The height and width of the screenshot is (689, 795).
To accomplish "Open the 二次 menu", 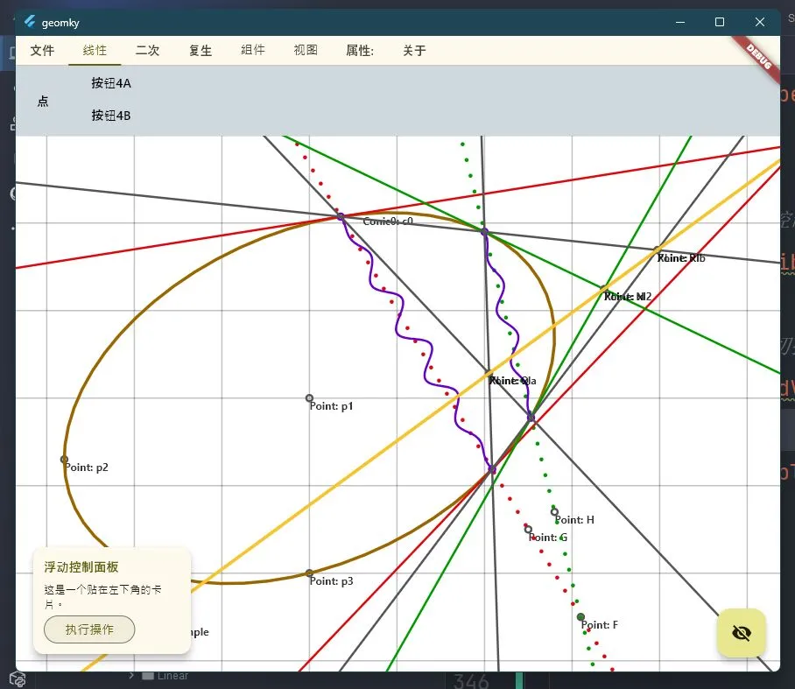I will click(x=147, y=51).
